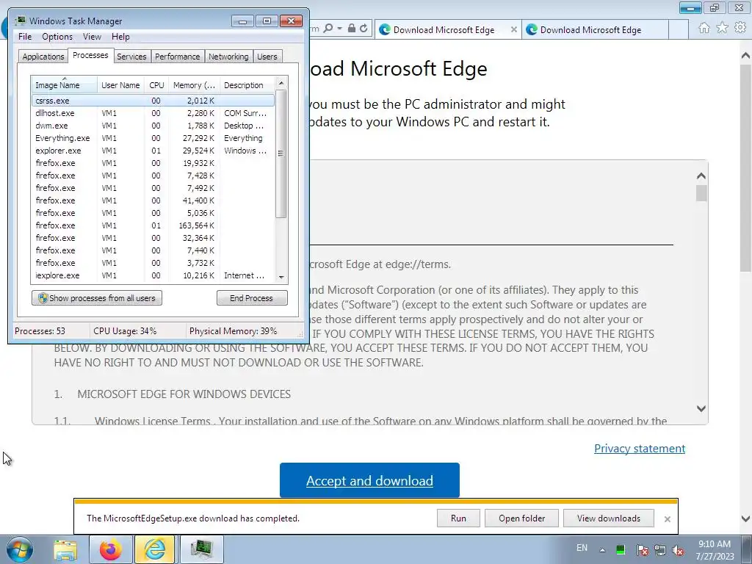This screenshot has height=564, width=752.
Task: Open File Explorer from the taskbar
Action: click(x=65, y=549)
